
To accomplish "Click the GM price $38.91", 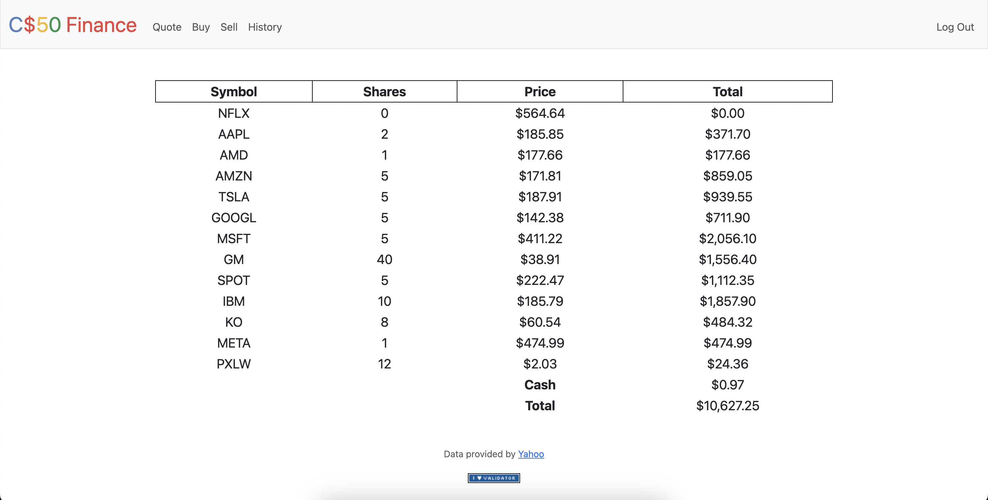I will coord(540,259).
